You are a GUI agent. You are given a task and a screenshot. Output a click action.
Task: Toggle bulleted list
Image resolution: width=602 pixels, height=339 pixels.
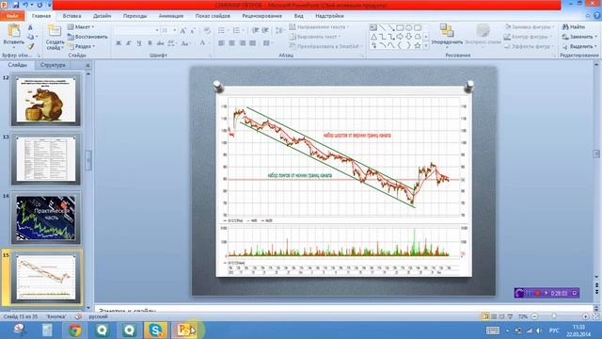[222, 30]
